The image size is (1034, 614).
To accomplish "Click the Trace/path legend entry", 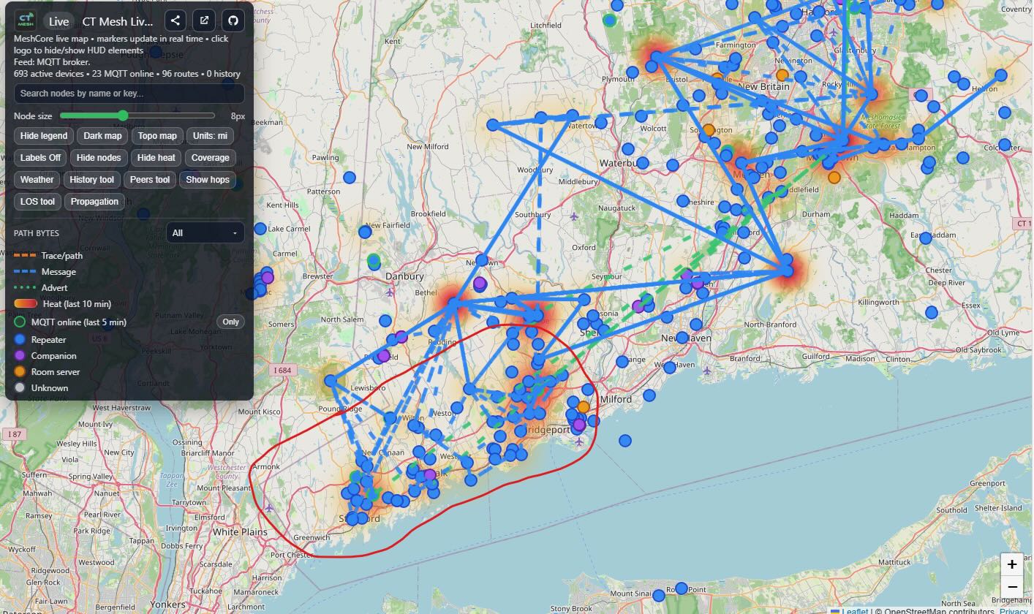I will tap(48, 256).
